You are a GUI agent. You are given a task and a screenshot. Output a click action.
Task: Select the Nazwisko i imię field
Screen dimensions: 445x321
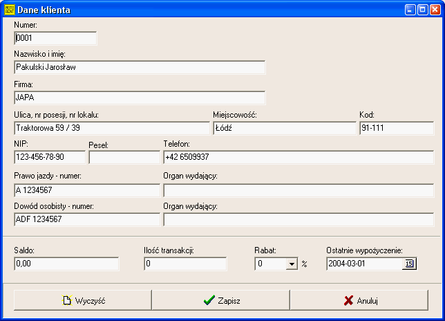pos(139,68)
